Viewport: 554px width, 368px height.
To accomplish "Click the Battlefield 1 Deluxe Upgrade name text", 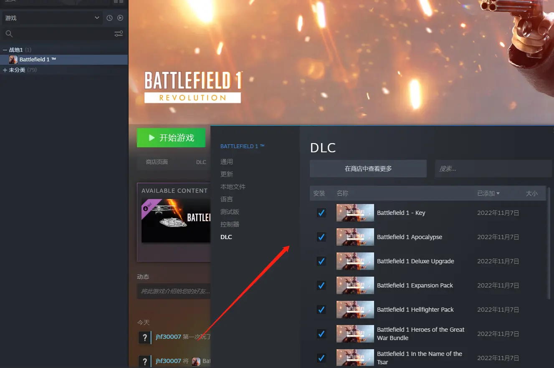I will pyautogui.click(x=415, y=261).
